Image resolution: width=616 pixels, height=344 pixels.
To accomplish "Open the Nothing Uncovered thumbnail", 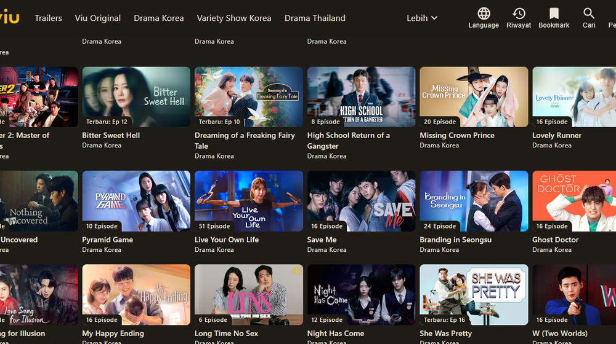I will tap(39, 201).
